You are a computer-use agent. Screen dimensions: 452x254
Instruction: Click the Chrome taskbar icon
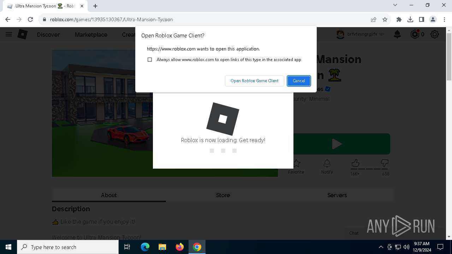[x=197, y=247]
